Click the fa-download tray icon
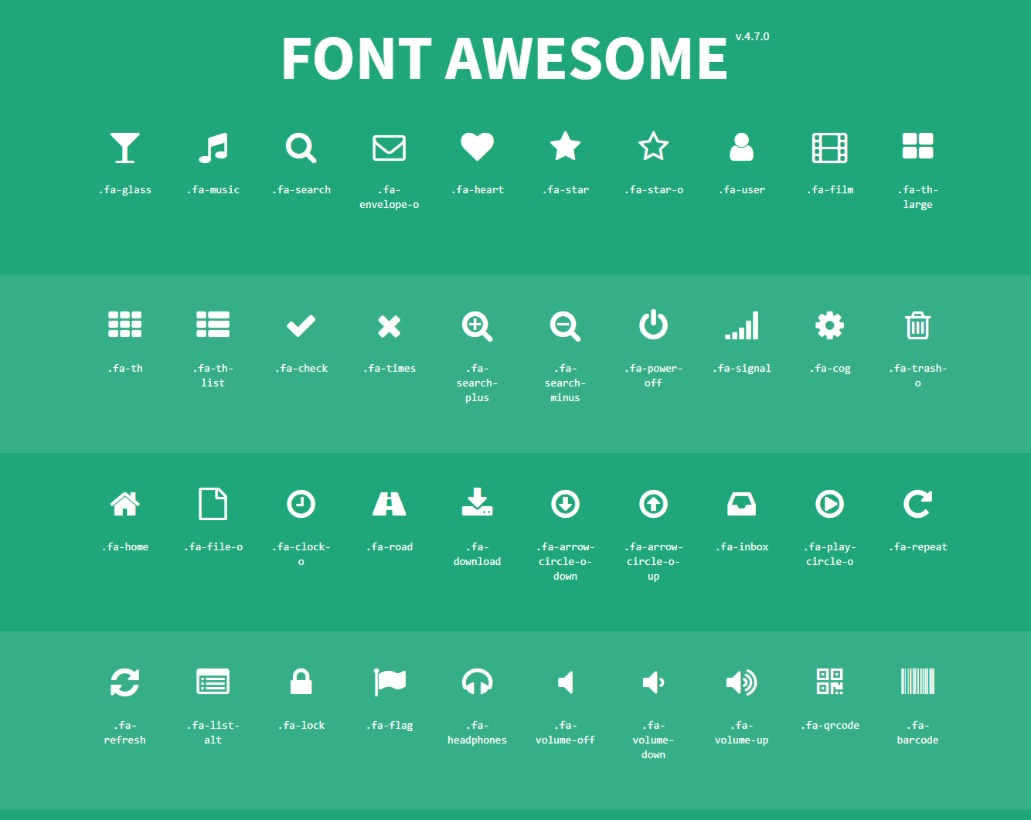This screenshot has height=820, width=1031. coord(478,502)
